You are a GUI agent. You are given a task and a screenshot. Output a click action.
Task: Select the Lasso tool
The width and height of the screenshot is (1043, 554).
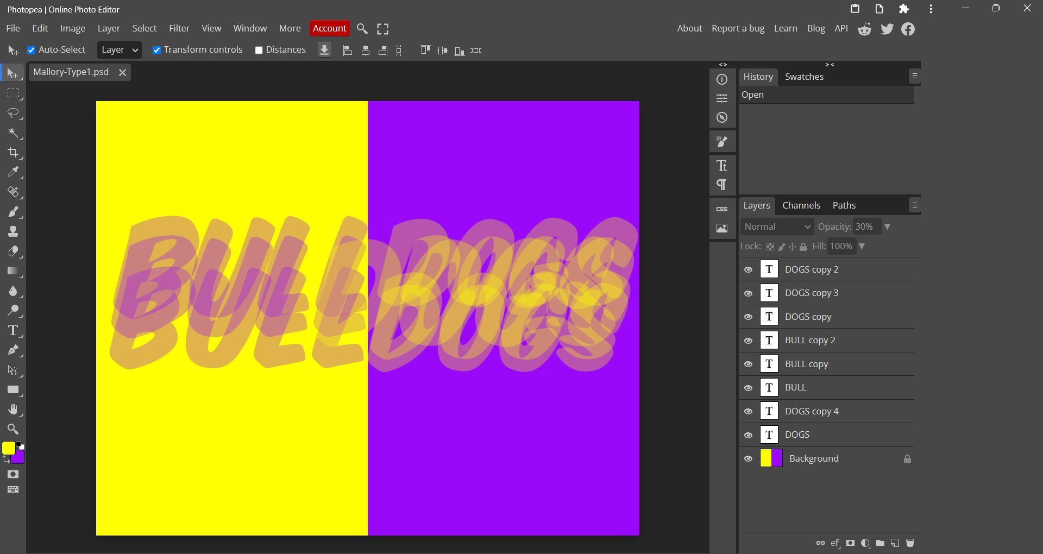click(13, 113)
